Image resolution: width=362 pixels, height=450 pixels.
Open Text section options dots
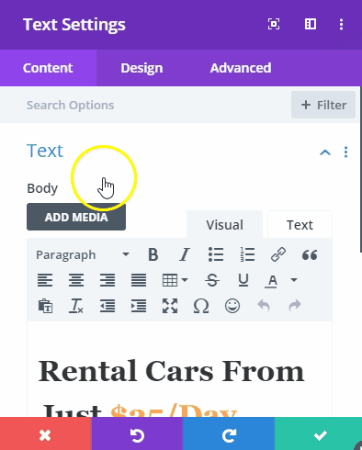coord(345,152)
